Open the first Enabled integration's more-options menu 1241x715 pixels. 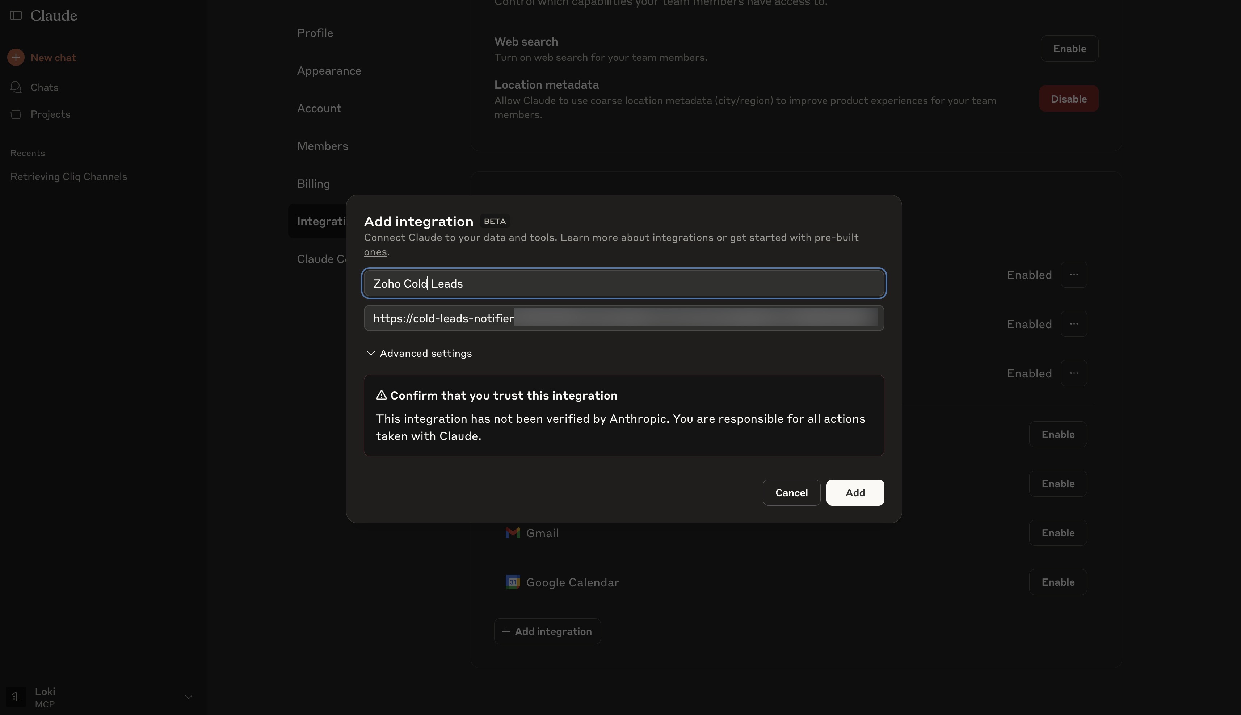[1074, 275]
